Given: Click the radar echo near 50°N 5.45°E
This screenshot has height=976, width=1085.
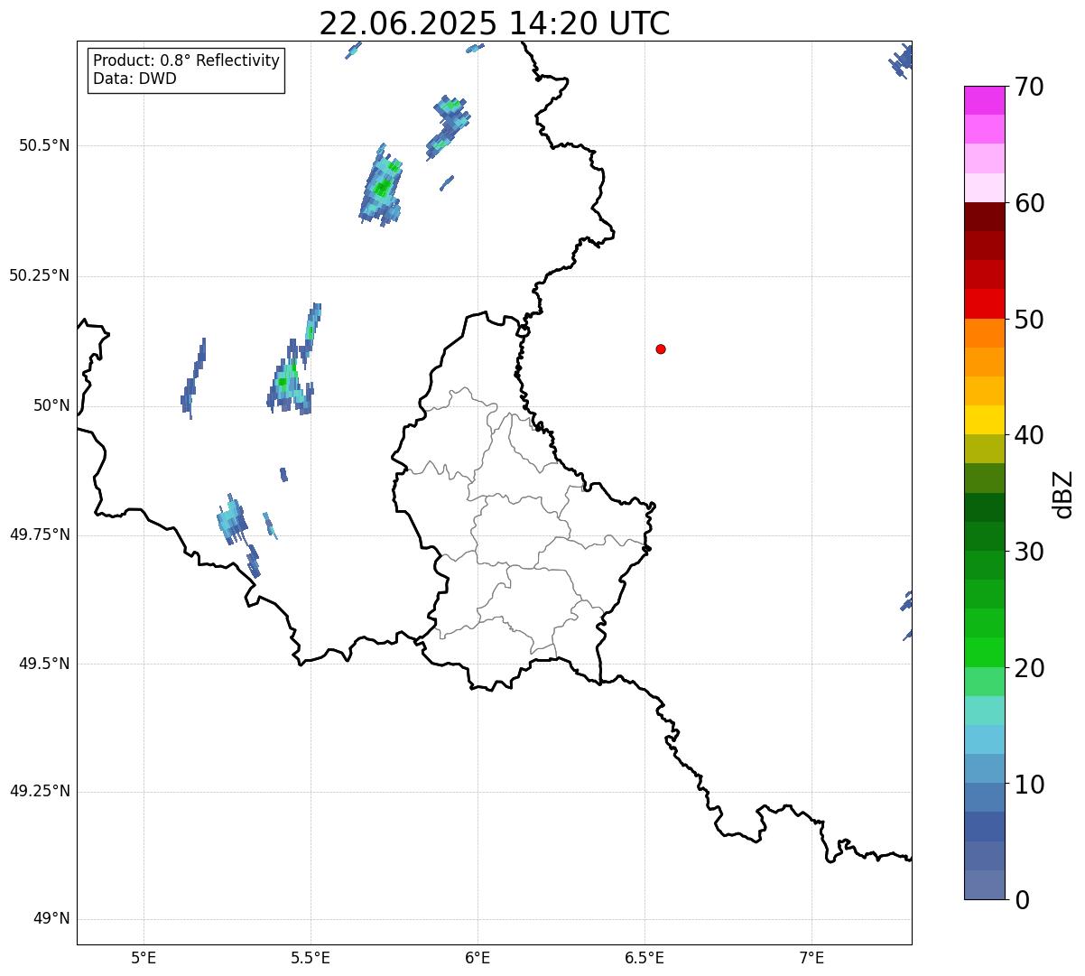Looking at the screenshot, I should click(291, 377).
